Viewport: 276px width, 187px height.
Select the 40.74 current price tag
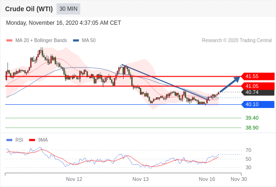(258, 92)
